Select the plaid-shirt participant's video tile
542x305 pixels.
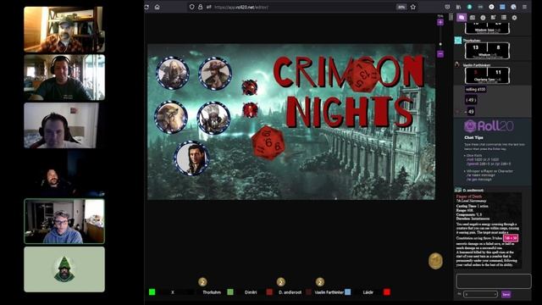click(64, 30)
